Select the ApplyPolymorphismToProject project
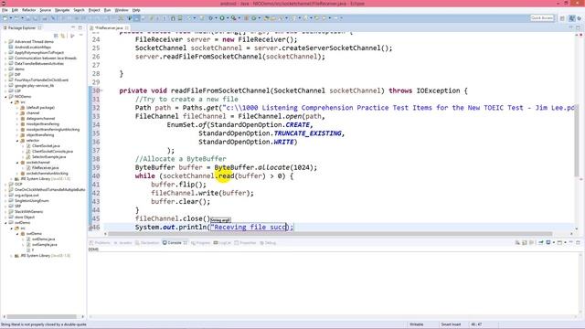The width and height of the screenshot is (585, 329). point(39,53)
